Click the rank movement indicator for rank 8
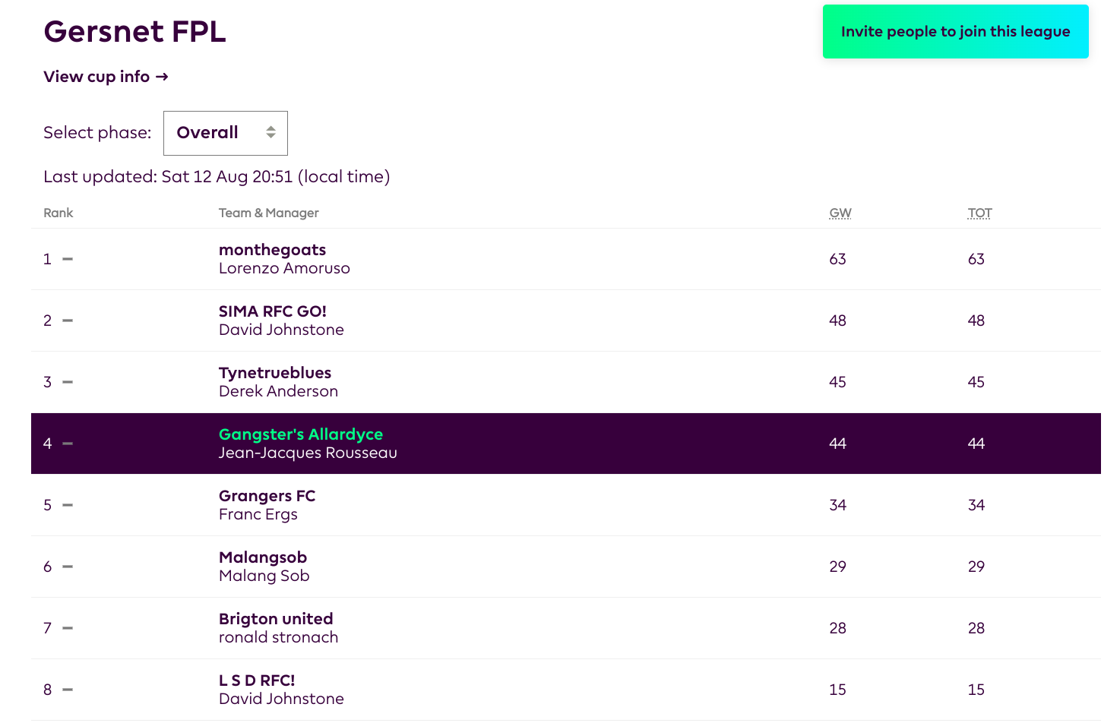Viewport: 1120px width, 723px height. pyautogui.click(x=68, y=690)
